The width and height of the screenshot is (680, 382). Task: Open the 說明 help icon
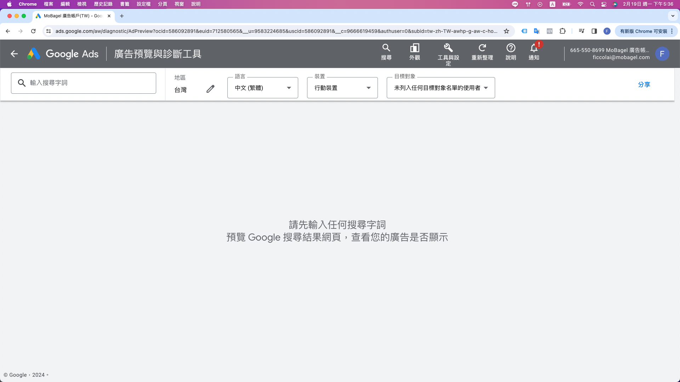click(511, 52)
